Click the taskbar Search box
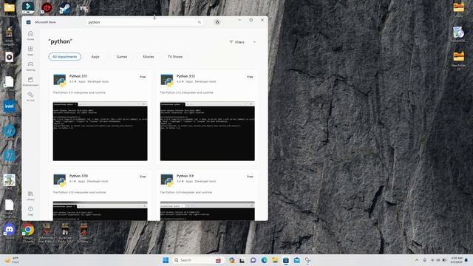The image size is (473, 266). (198, 260)
